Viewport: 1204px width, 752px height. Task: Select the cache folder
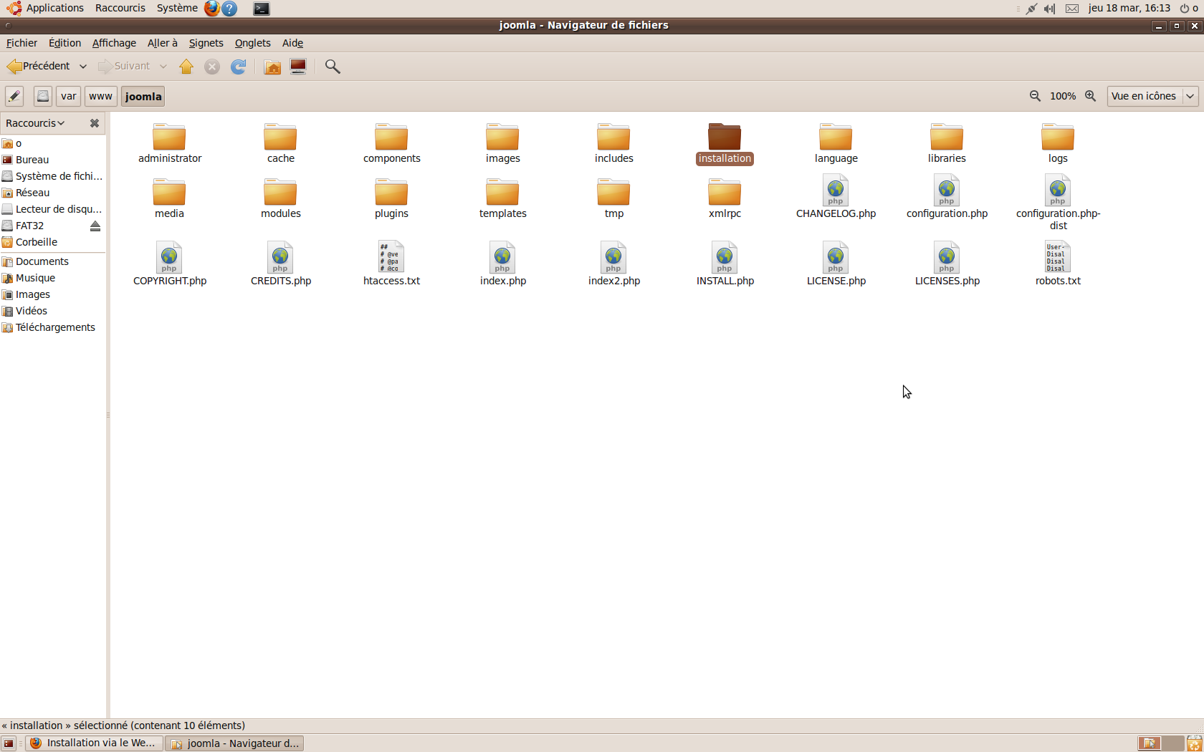click(281, 143)
